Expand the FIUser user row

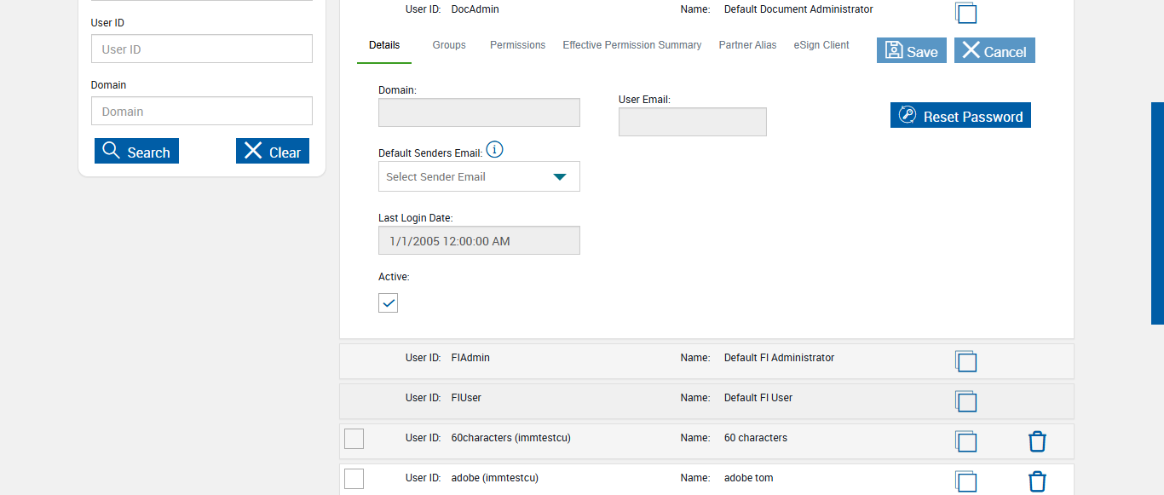click(x=641, y=398)
